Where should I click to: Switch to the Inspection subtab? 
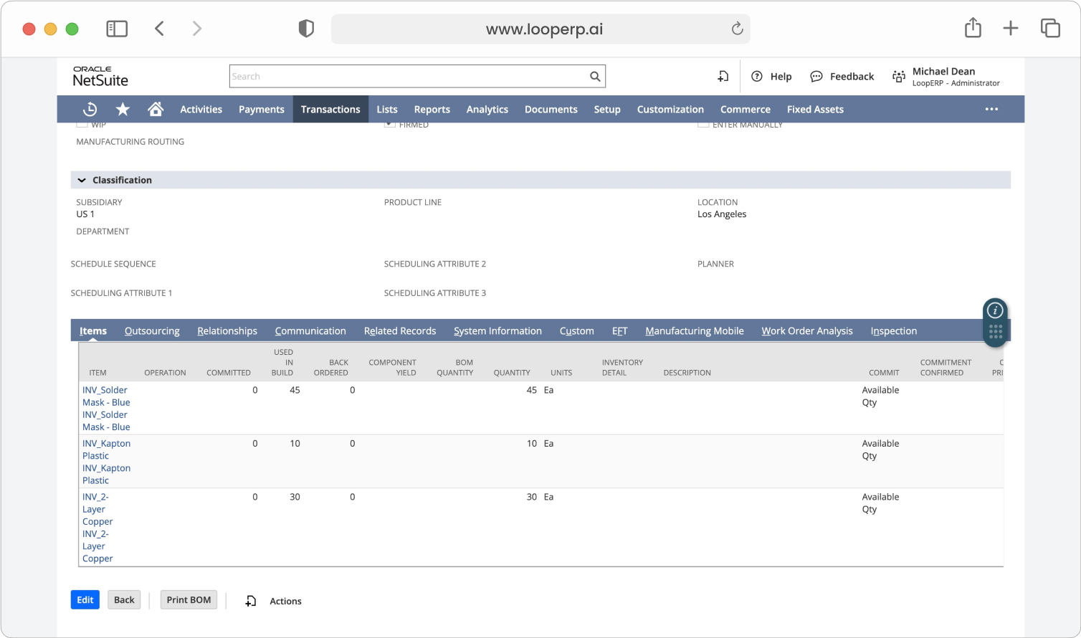point(894,330)
